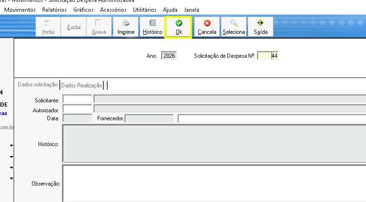This screenshot has height=202, width=366.
Task: Exit using the Saída icon
Action: (x=260, y=23)
